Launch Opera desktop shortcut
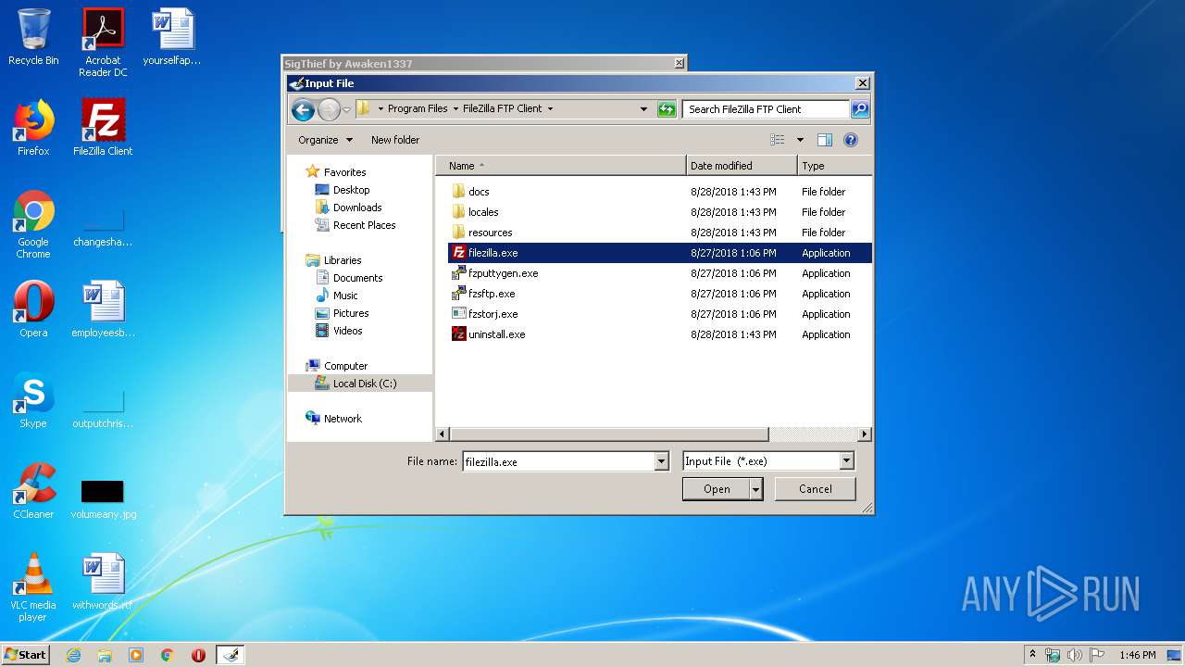 [33, 308]
